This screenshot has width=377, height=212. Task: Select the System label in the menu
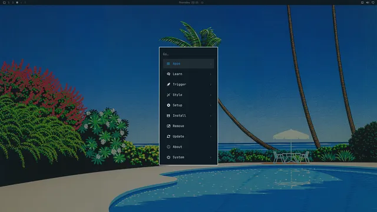tap(178, 157)
